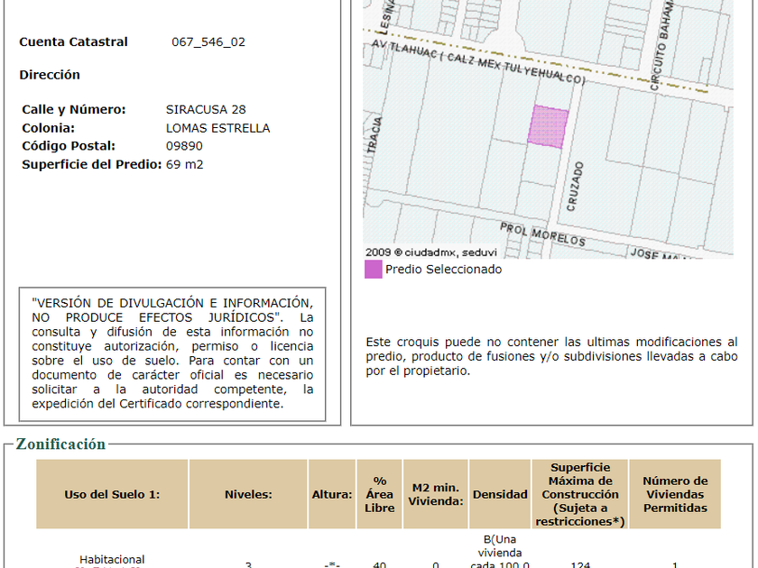Select the colonia value LOMAS ESTRELLA
The image size is (758, 568).
coord(218,128)
